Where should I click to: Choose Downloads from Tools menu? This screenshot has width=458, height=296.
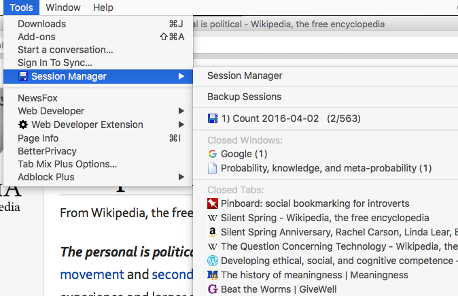(x=98, y=24)
